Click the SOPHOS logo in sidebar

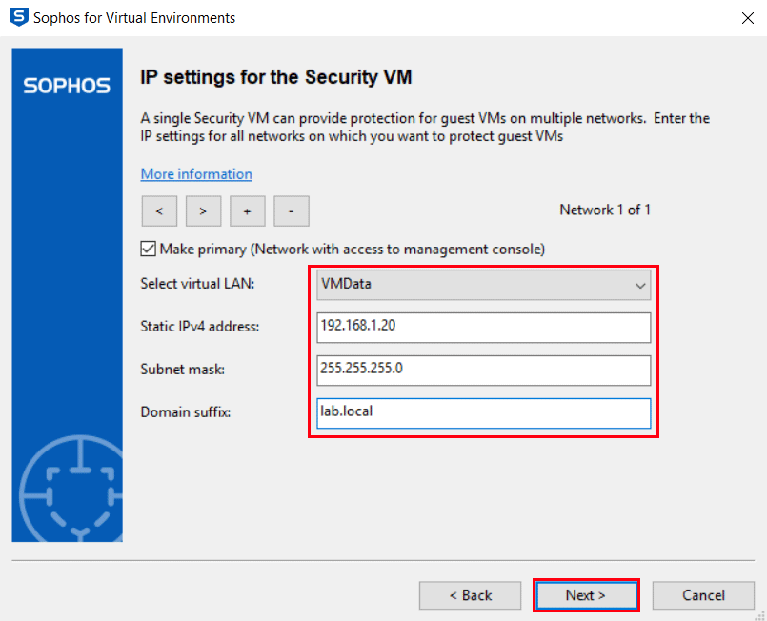click(x=67, y=86)
